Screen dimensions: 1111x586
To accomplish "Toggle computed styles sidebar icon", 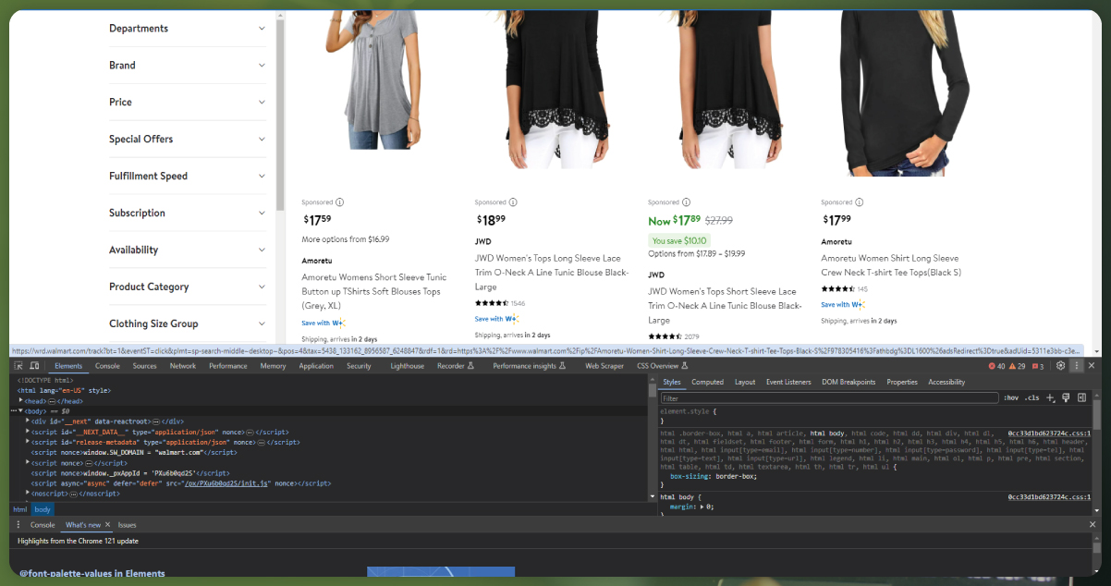I will 1081,398.
